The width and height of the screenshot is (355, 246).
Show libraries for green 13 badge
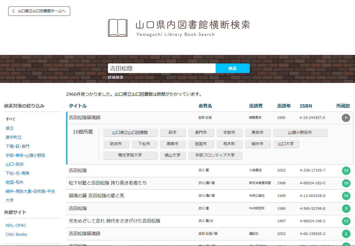pyautogui.click(x=346, y=221)
